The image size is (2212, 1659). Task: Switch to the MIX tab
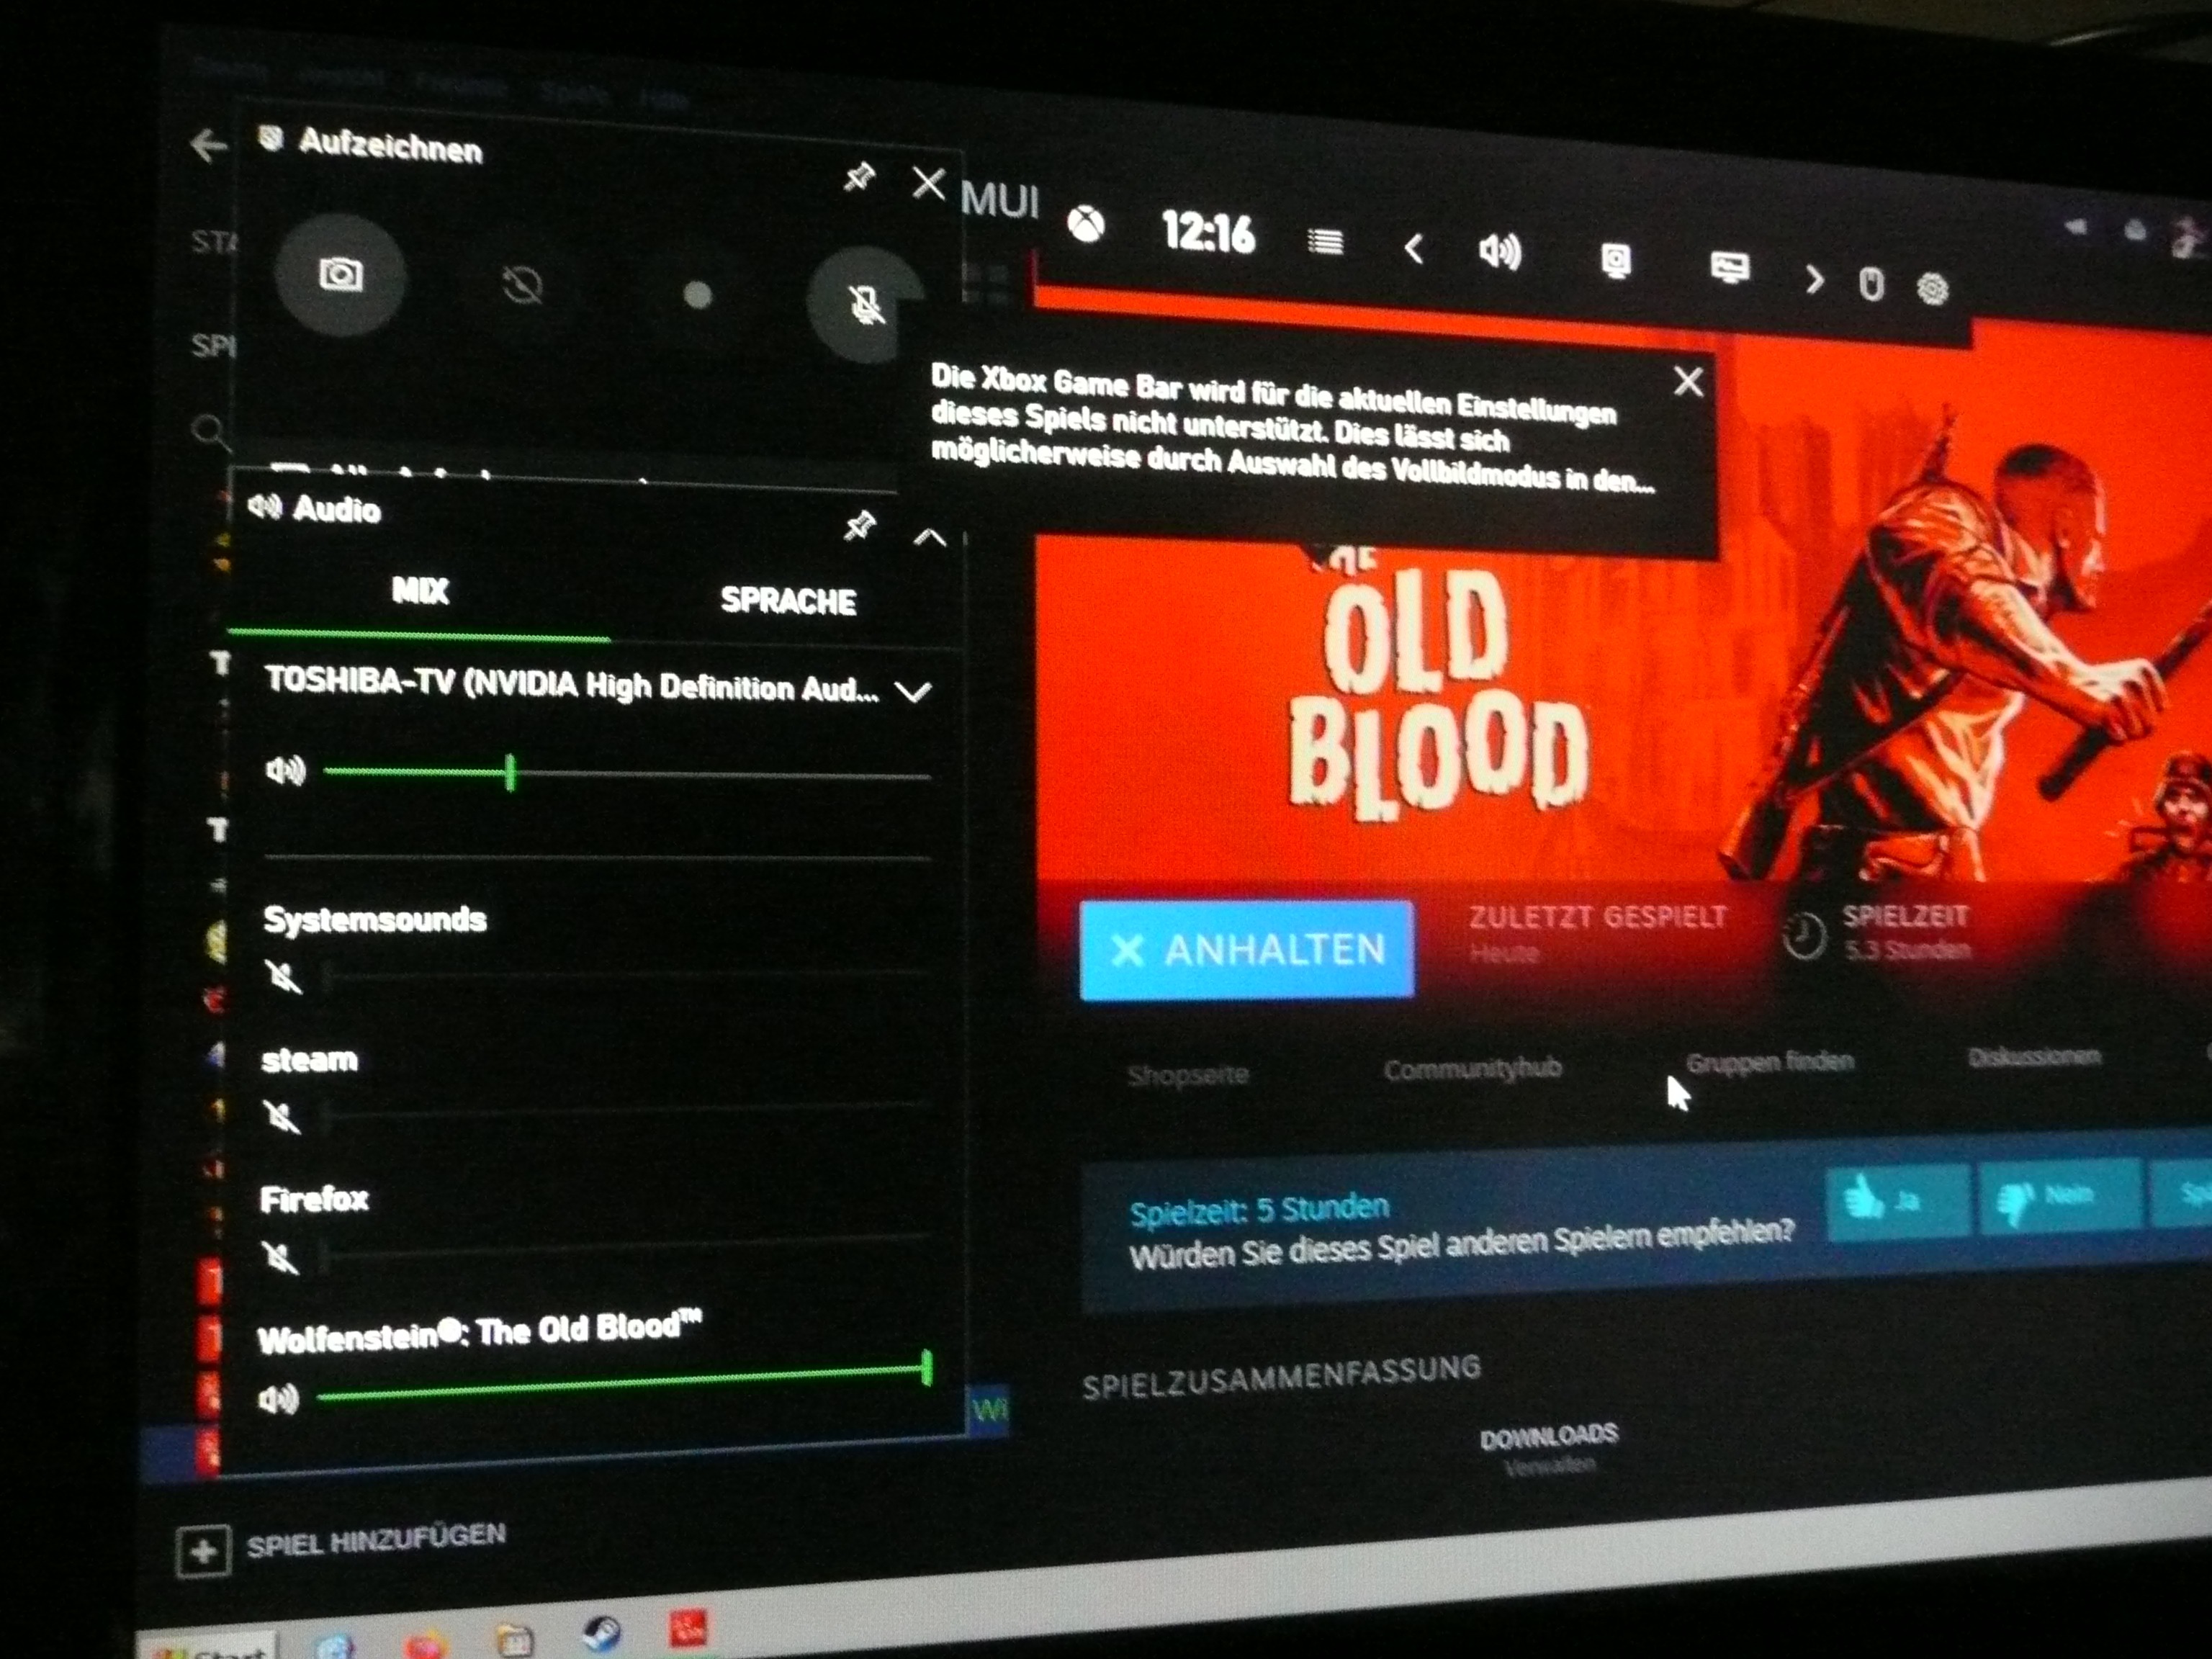click(420, 591)
